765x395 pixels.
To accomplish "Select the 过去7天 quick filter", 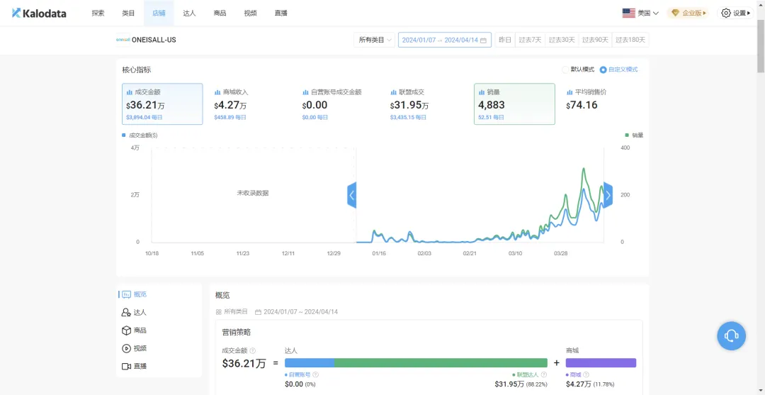I will tap(530, 40).
